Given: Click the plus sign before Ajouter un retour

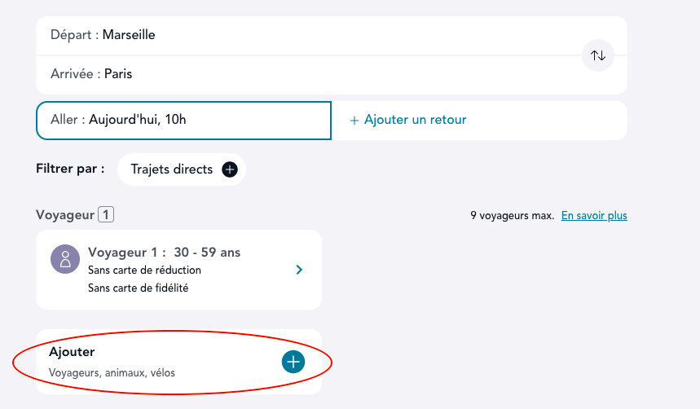Looking at the screenshot, I should coord(354,121).
